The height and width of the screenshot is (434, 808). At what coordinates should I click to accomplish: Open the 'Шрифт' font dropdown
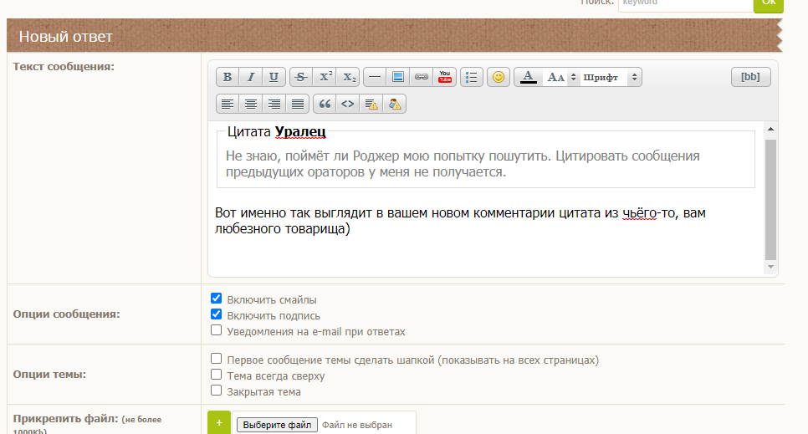point(611,77)
